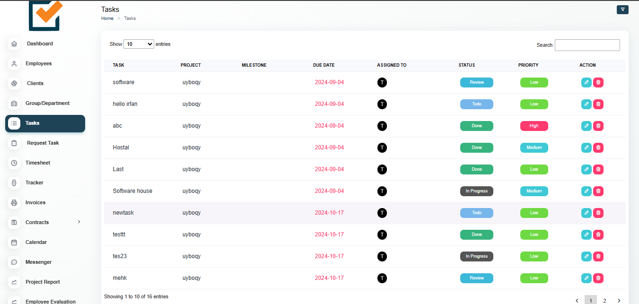
Task: Open Request Task in the sidebar
Action: [x=43, y=143]
